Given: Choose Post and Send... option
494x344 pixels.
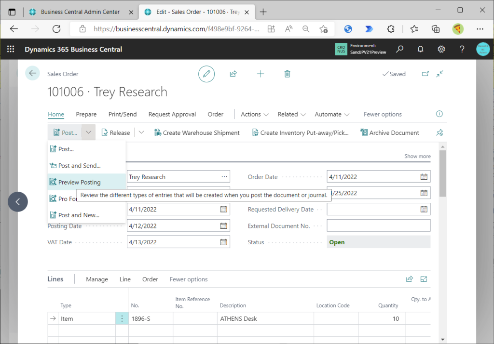Looking at the screenshot, I should [x=87, y=166].
